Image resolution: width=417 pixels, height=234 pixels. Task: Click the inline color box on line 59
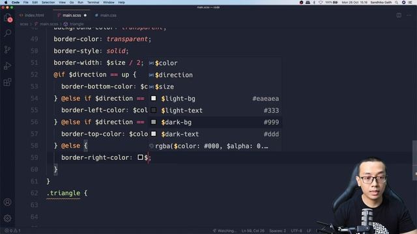click(x=141, y=157)
